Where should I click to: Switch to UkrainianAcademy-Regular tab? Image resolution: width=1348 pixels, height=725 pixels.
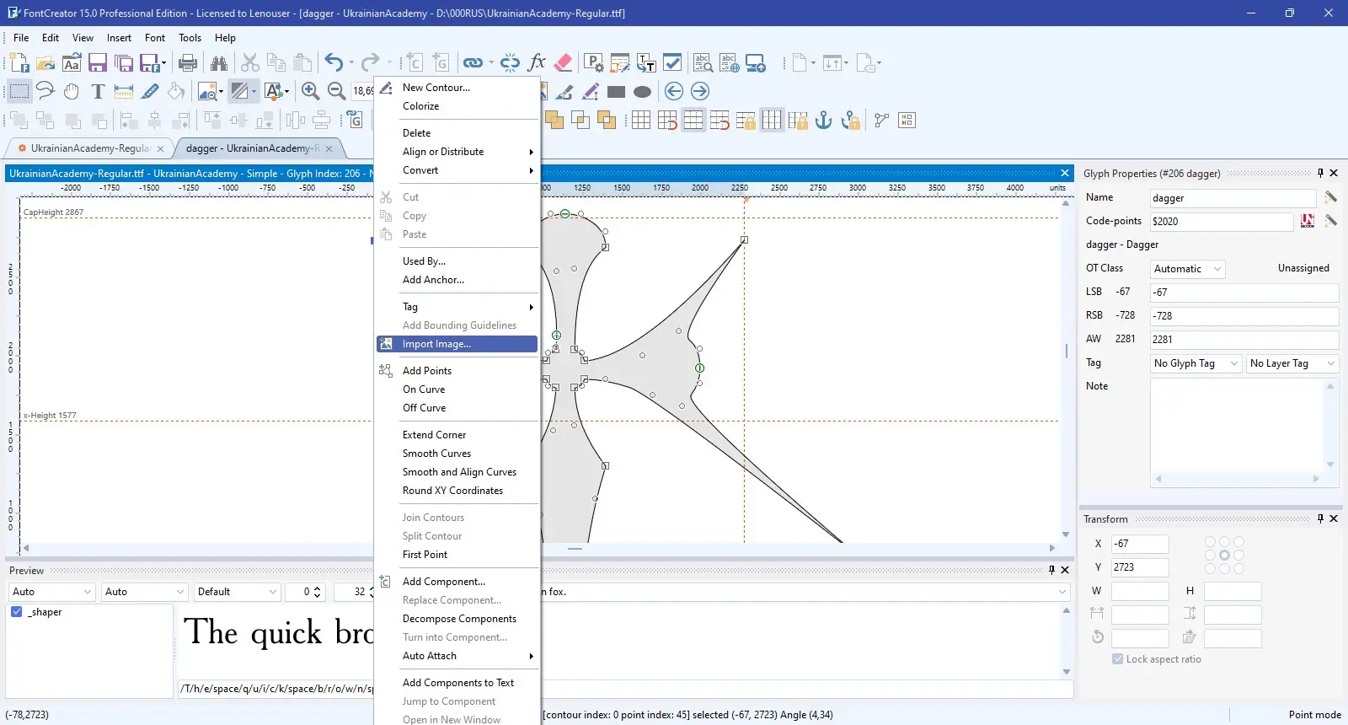coord(90,148)
